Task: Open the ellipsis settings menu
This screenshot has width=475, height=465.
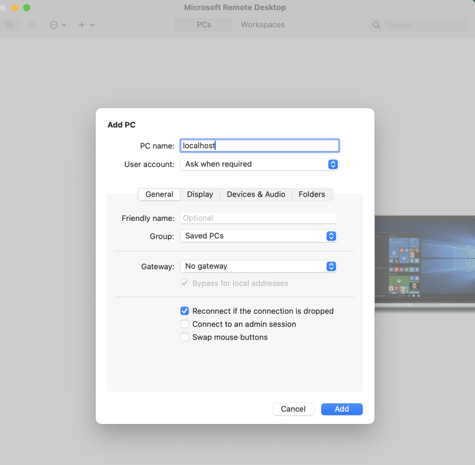Action: 53,25
